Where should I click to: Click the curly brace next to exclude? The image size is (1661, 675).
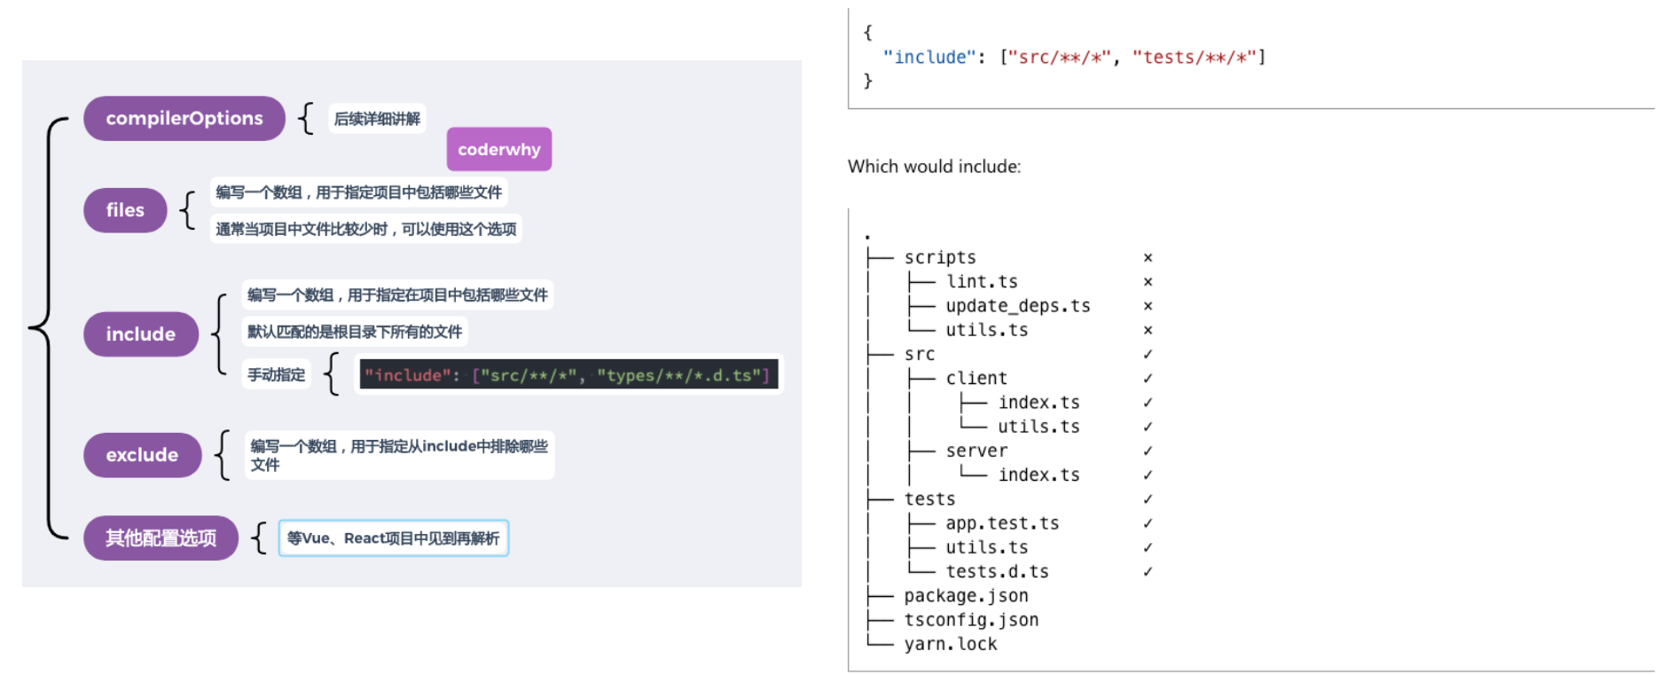tap(223, 455)
